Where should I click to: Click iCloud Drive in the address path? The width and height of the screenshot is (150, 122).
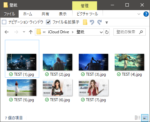pos(58,32)
